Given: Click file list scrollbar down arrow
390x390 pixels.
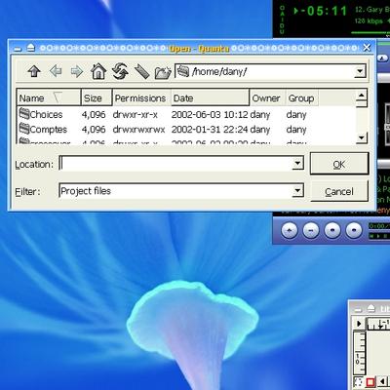Looking at the screenshot, I should [361, 137].
